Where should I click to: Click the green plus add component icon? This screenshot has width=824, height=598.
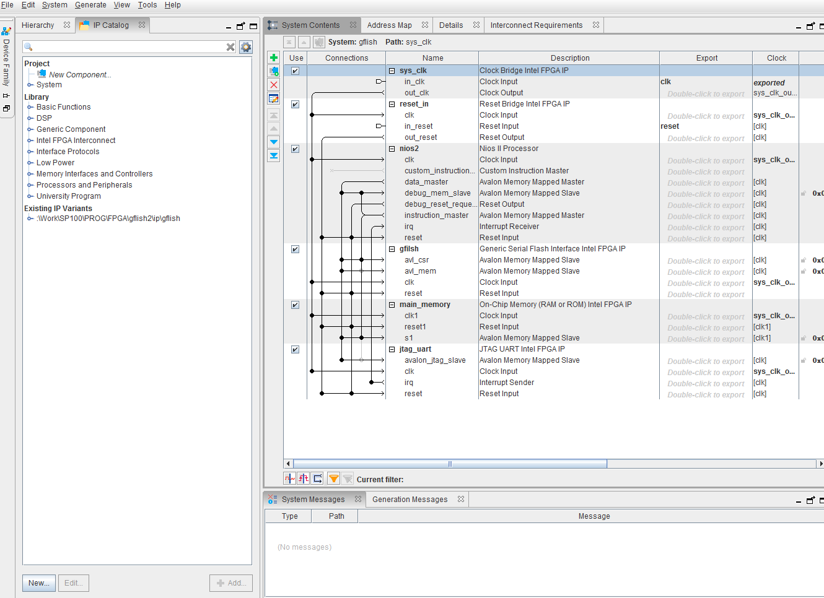[273, 58]
